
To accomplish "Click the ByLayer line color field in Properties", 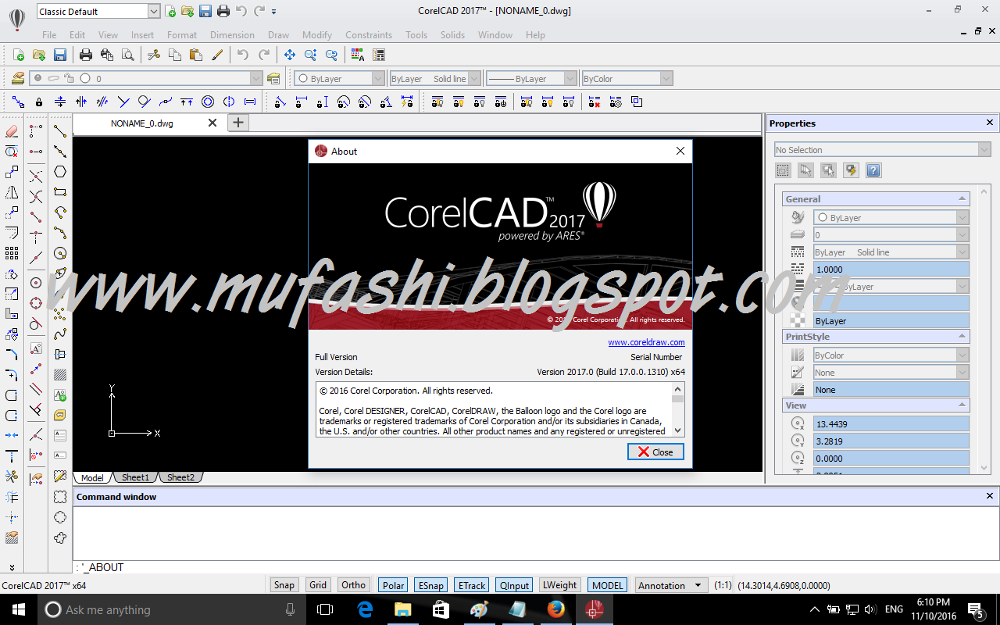I will [891, 218].
